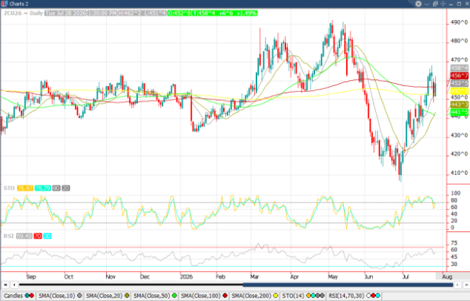Screen dimensions: 470x301
Task: Click the gray SMA(Close,10) color swatch
Action: click(79, 296)
